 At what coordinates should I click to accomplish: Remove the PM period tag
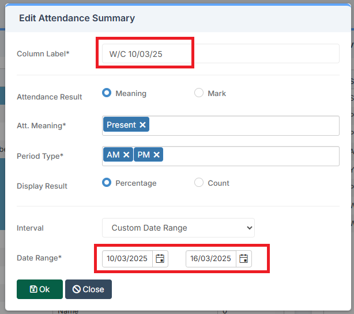point(156,155)
